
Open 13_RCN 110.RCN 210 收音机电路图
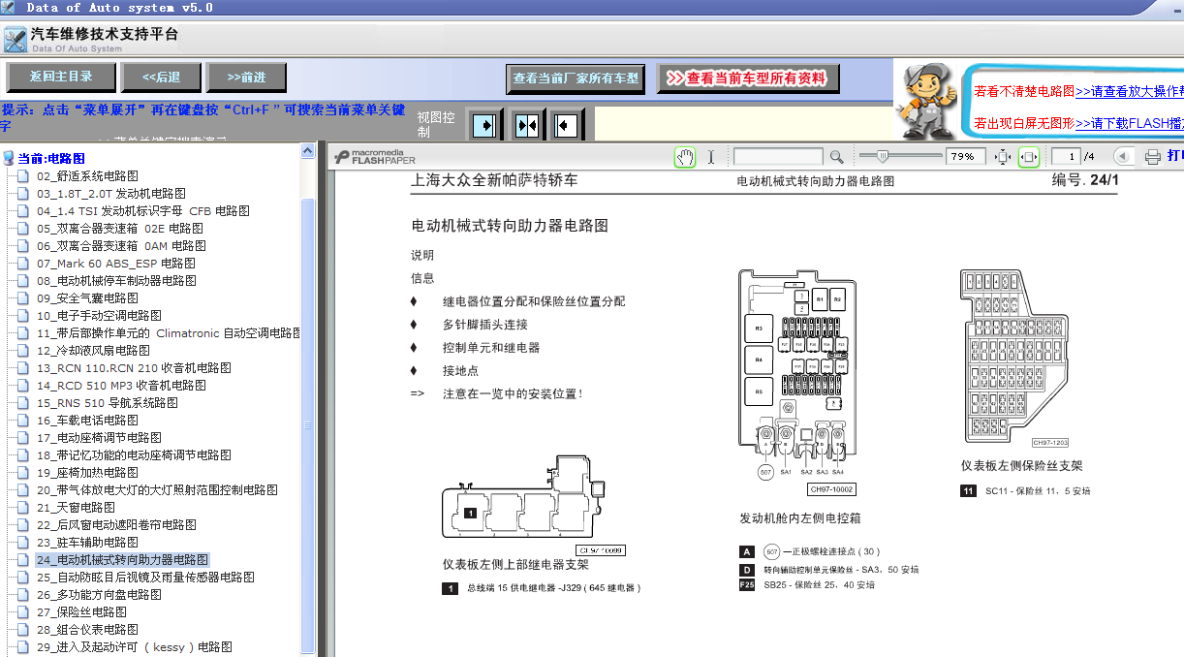point(134,367)
